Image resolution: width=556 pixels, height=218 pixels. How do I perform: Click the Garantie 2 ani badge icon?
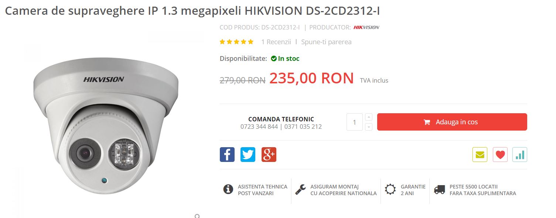pos(390,190)
